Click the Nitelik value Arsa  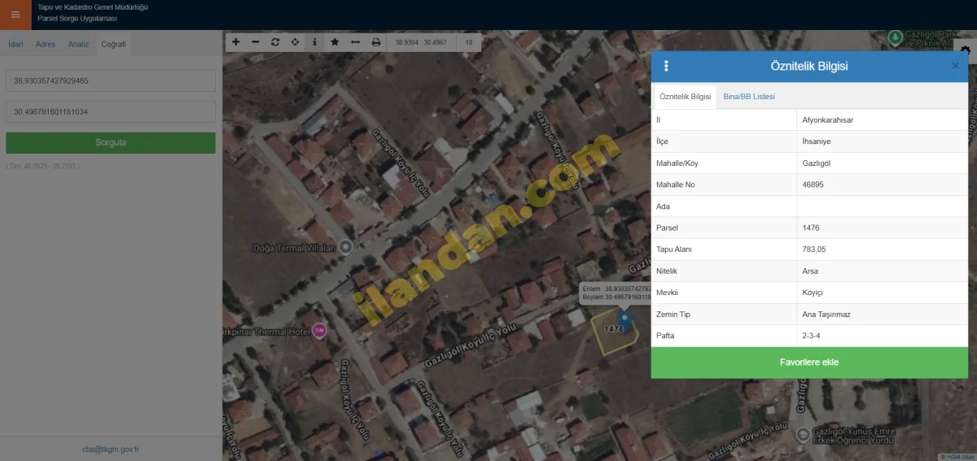[x=883, y=271]
